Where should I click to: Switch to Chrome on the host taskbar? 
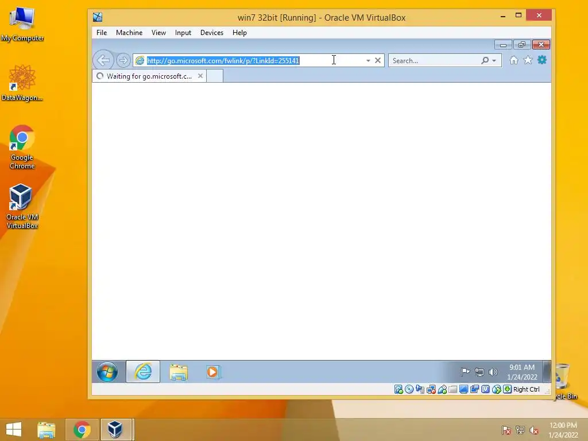point(82,430)
